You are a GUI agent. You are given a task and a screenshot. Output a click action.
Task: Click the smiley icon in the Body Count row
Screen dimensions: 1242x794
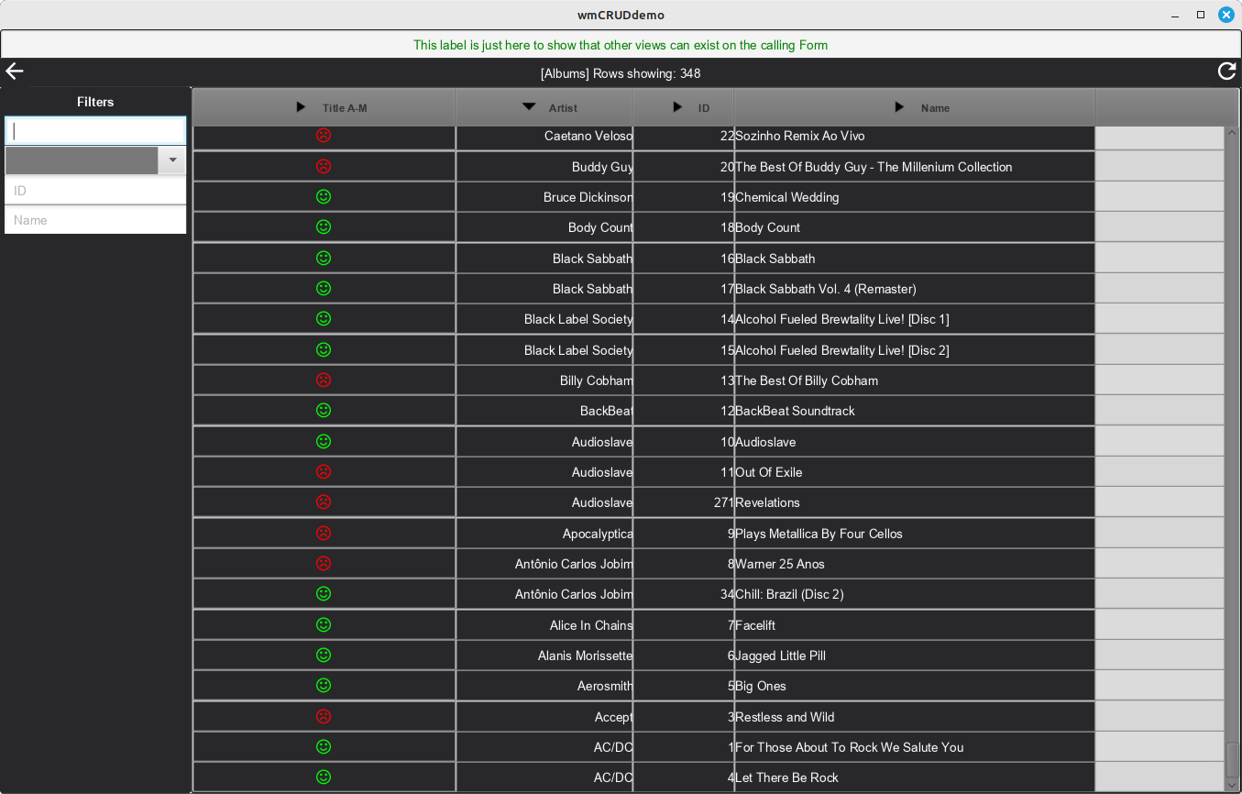point(324,227)
